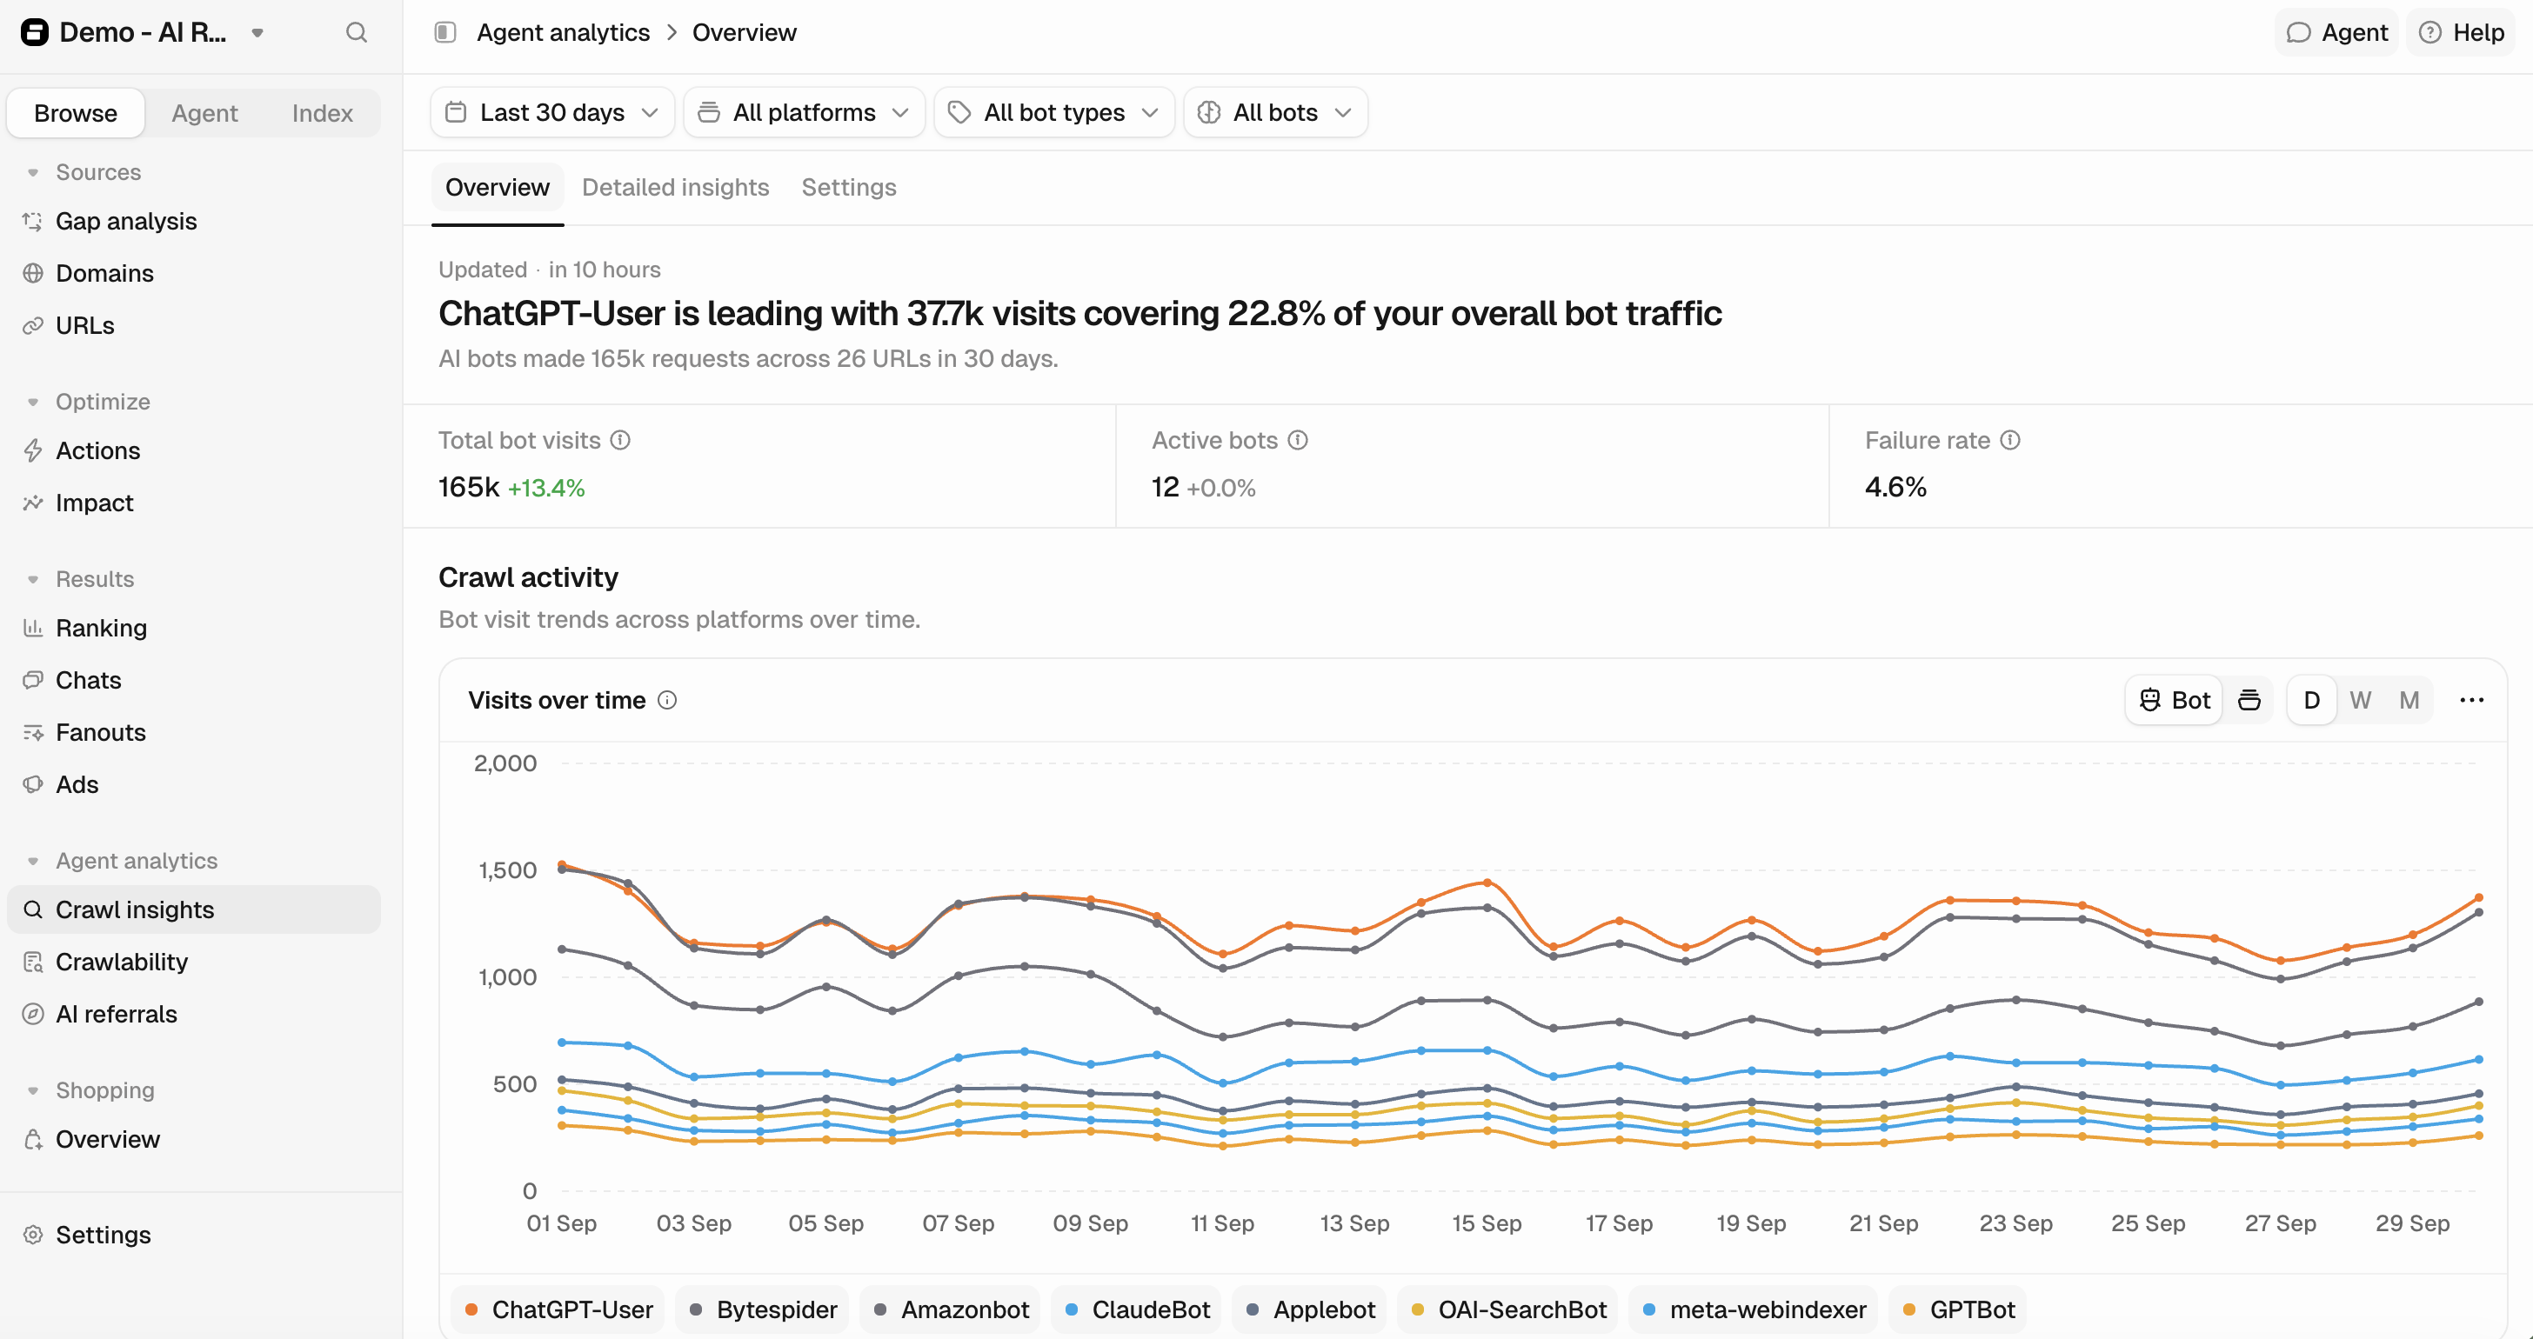The image size is (2533, 1339).
Task: Select the Index tab in the sidebar
Action: coord(323,113)
